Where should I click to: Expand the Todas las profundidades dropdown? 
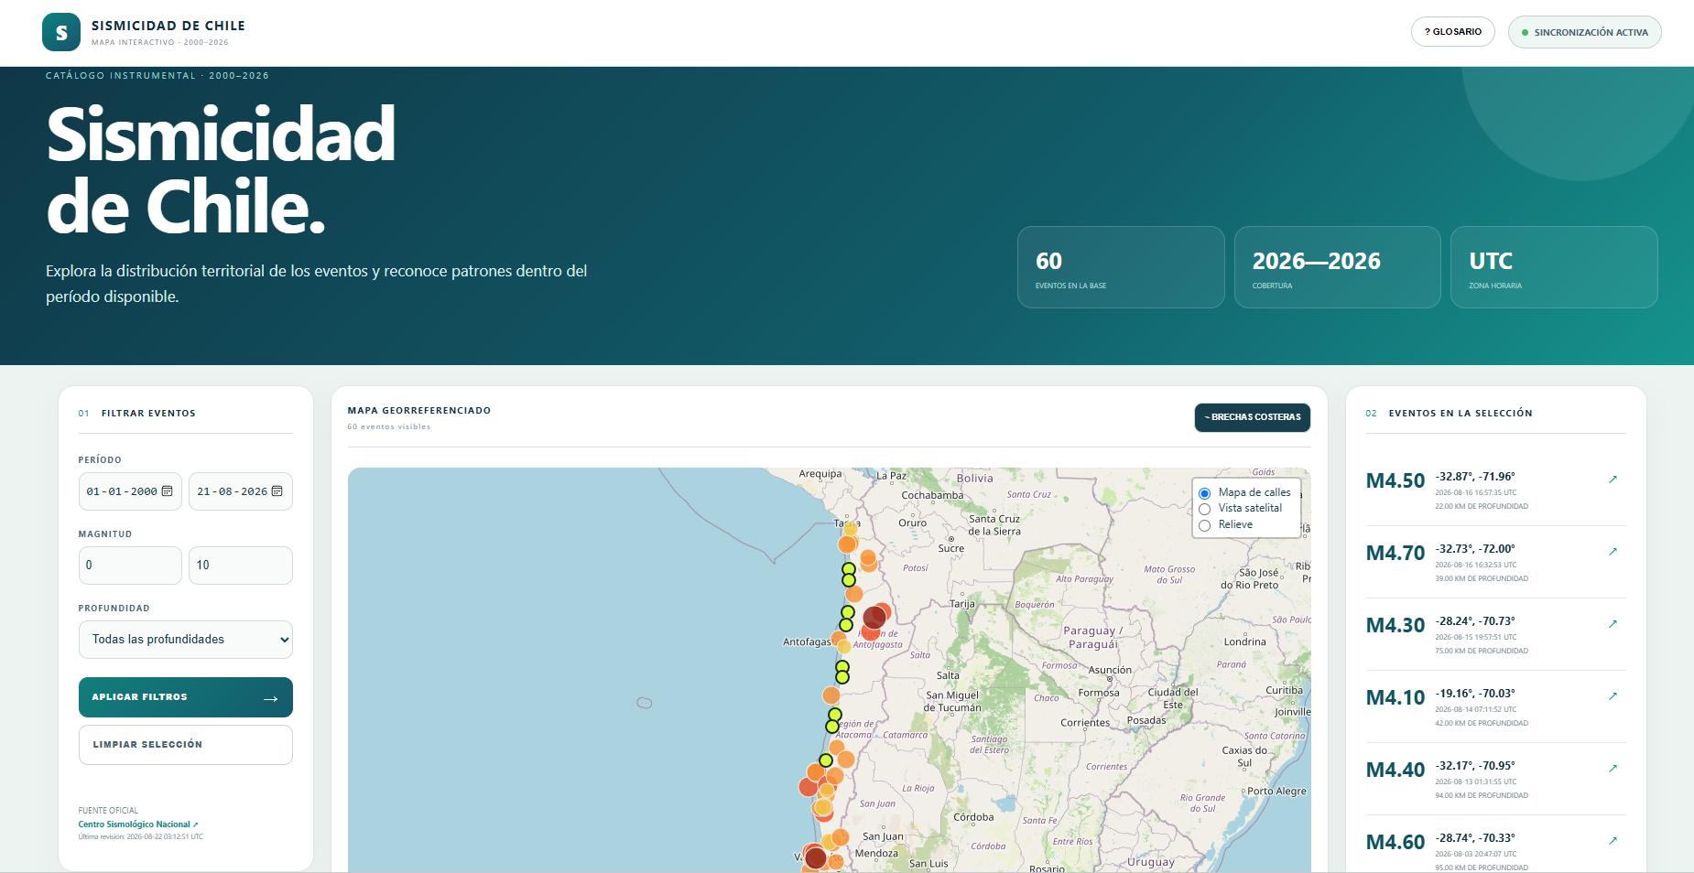click(x=186, y=640)
